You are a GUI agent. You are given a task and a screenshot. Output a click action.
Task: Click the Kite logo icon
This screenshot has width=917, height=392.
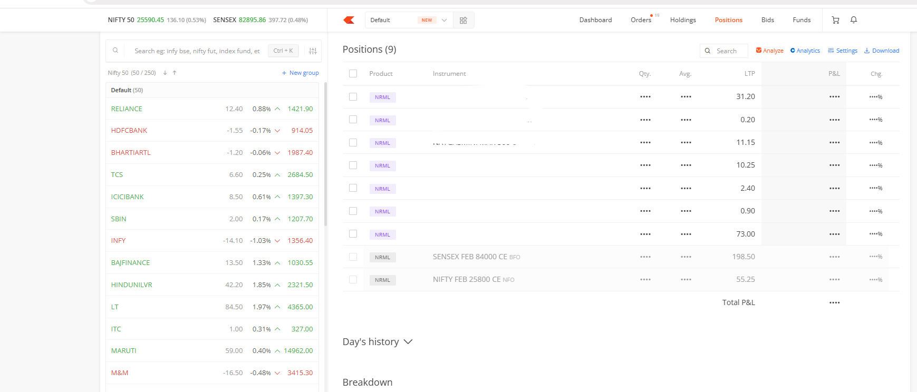[349, 20]
